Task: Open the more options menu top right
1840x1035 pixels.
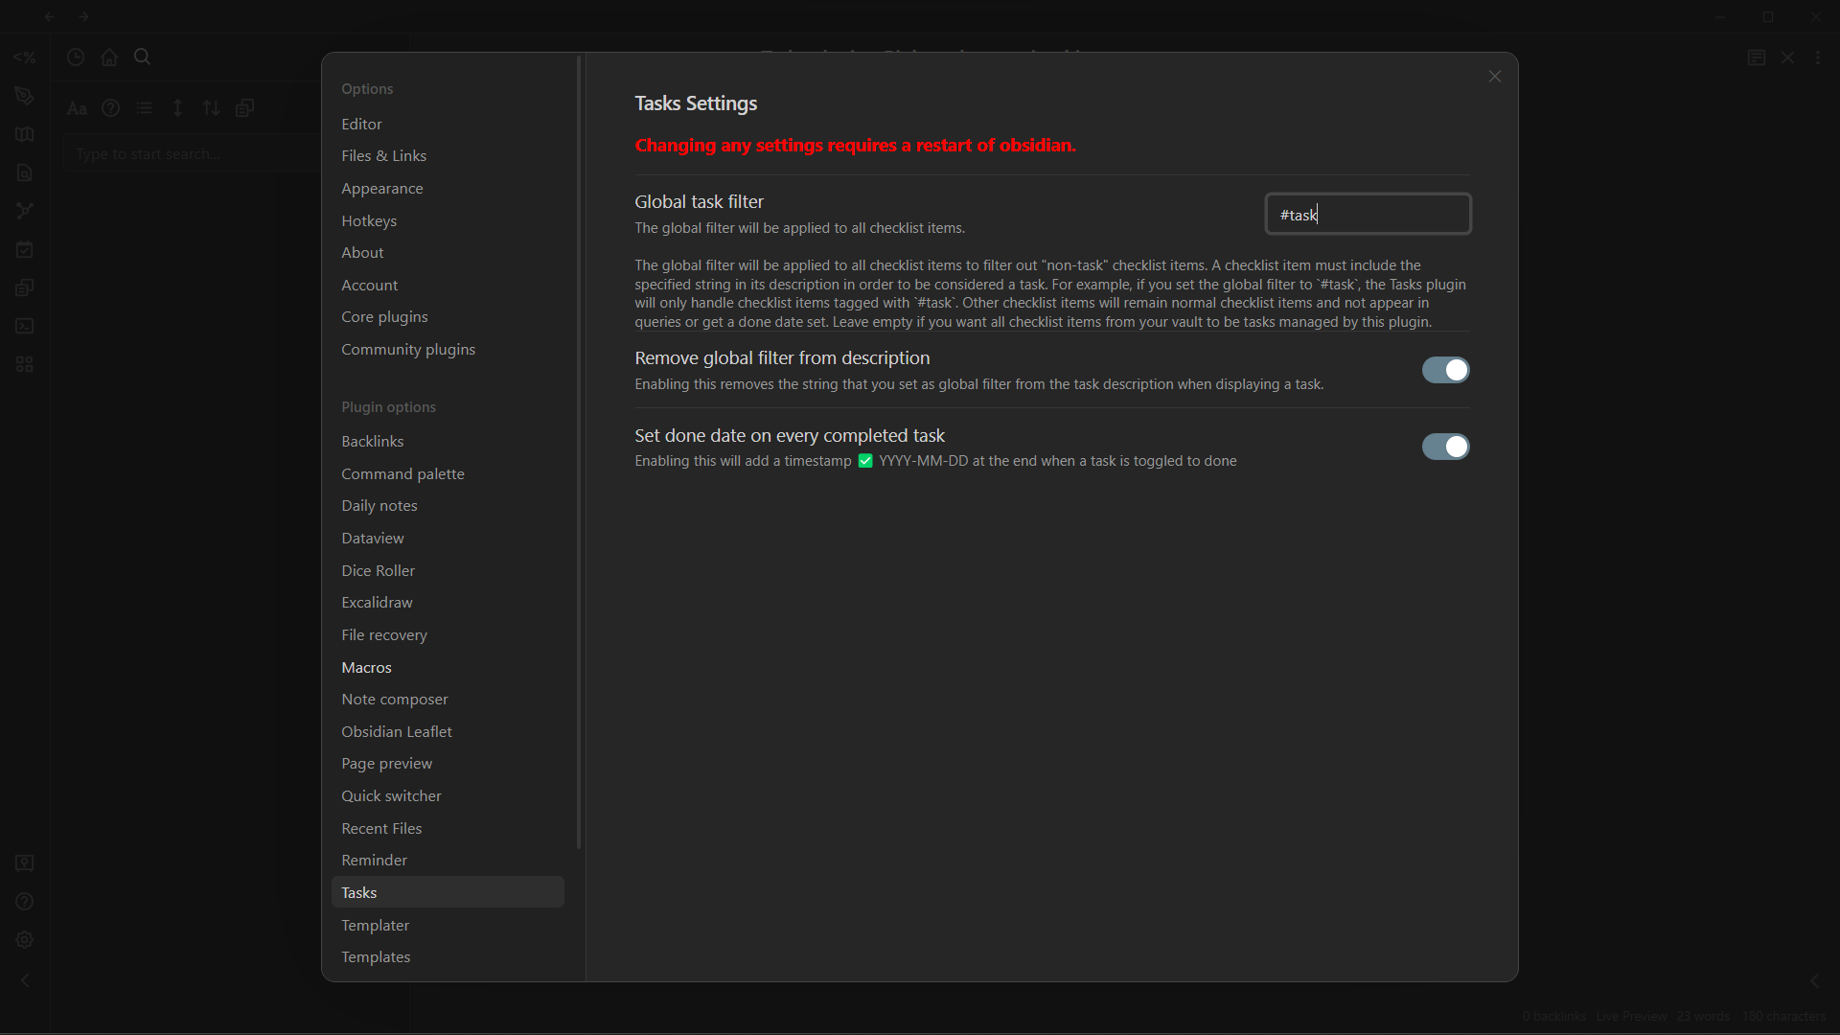Action: pyautogui.click(x=1819, y=57)
